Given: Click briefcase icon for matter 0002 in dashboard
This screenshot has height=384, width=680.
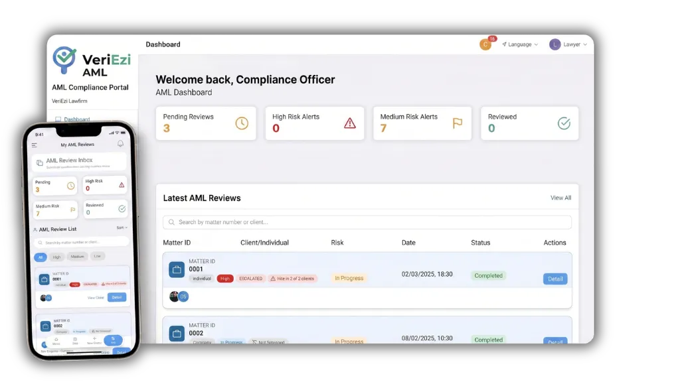Looking at the screenshot, I should [x=177, y=334].
